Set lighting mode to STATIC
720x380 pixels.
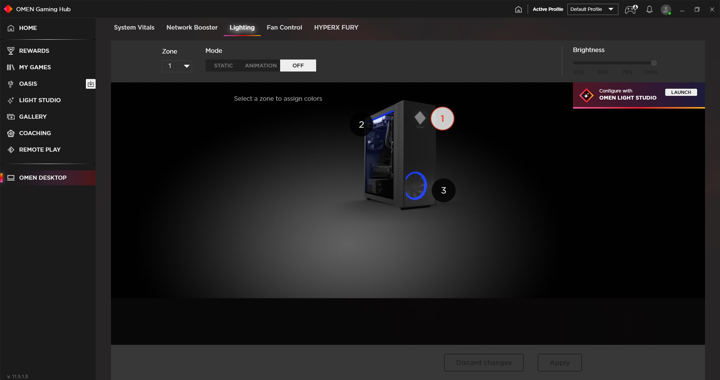pos(223,66)
